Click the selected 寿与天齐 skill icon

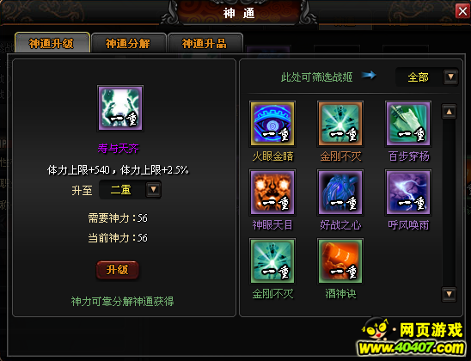pos(120,108)
